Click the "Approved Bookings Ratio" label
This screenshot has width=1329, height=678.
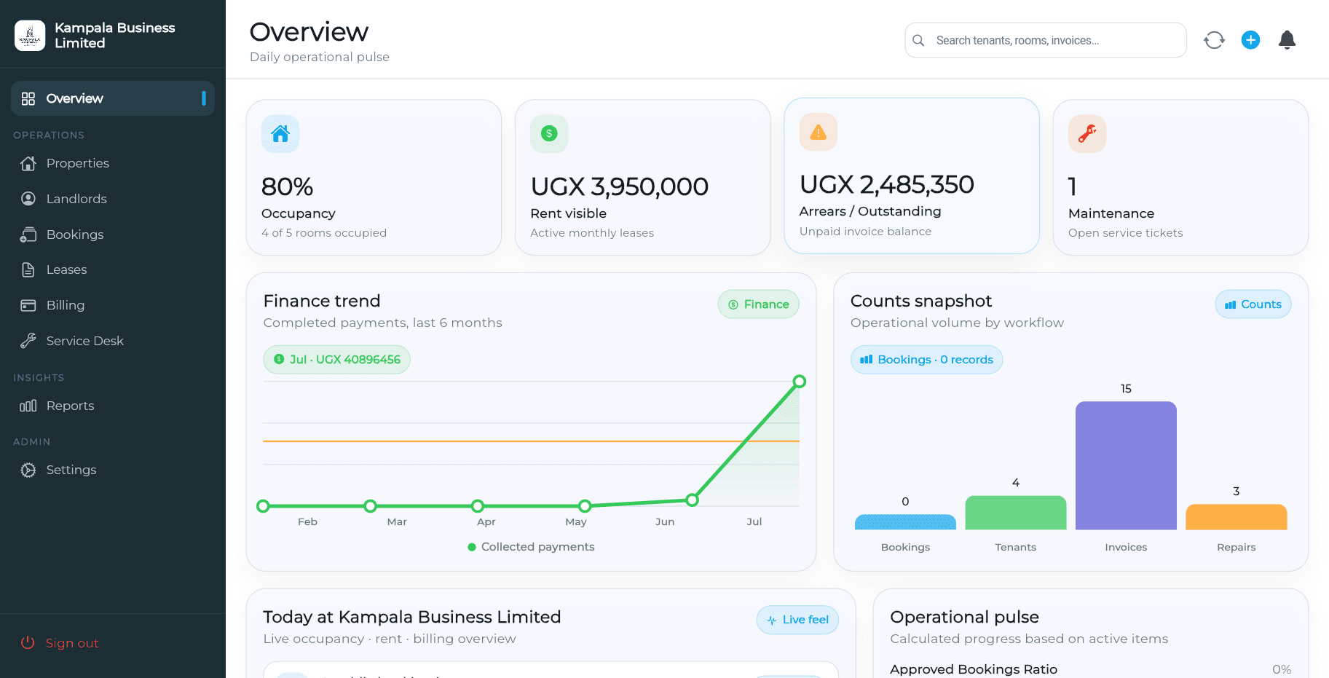click(974, 669)
